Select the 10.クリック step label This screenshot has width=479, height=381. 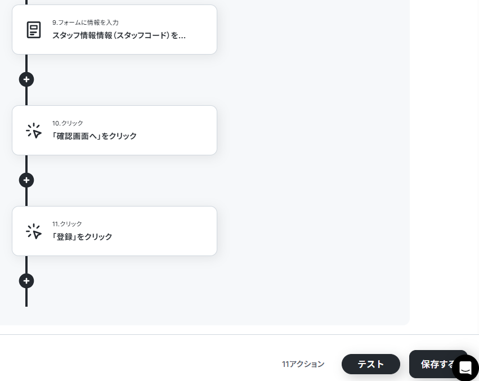(68, 123)
